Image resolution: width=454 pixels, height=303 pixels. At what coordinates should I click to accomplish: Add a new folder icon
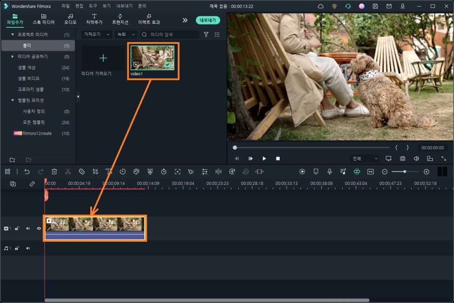(12, 160)
